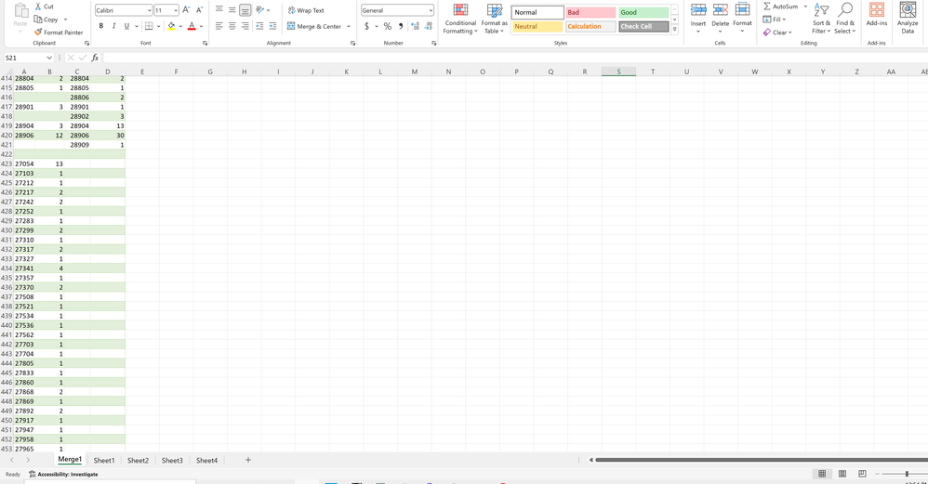Open Merge & Center dropdown arrow

(349, 26)
